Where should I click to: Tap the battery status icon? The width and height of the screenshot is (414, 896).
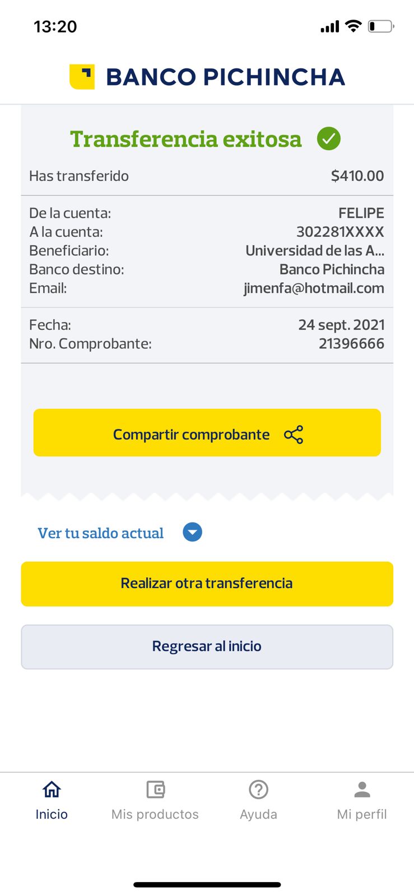click(x=380, y=26)
